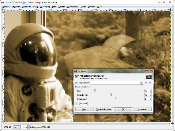
Task: Expand the Voorinstellingen dropdown arrow
Action: pyautogui.click(x=142, y=83)
